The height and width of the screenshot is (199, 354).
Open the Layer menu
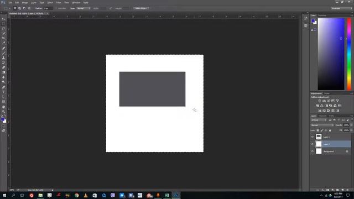pos(34,3)
